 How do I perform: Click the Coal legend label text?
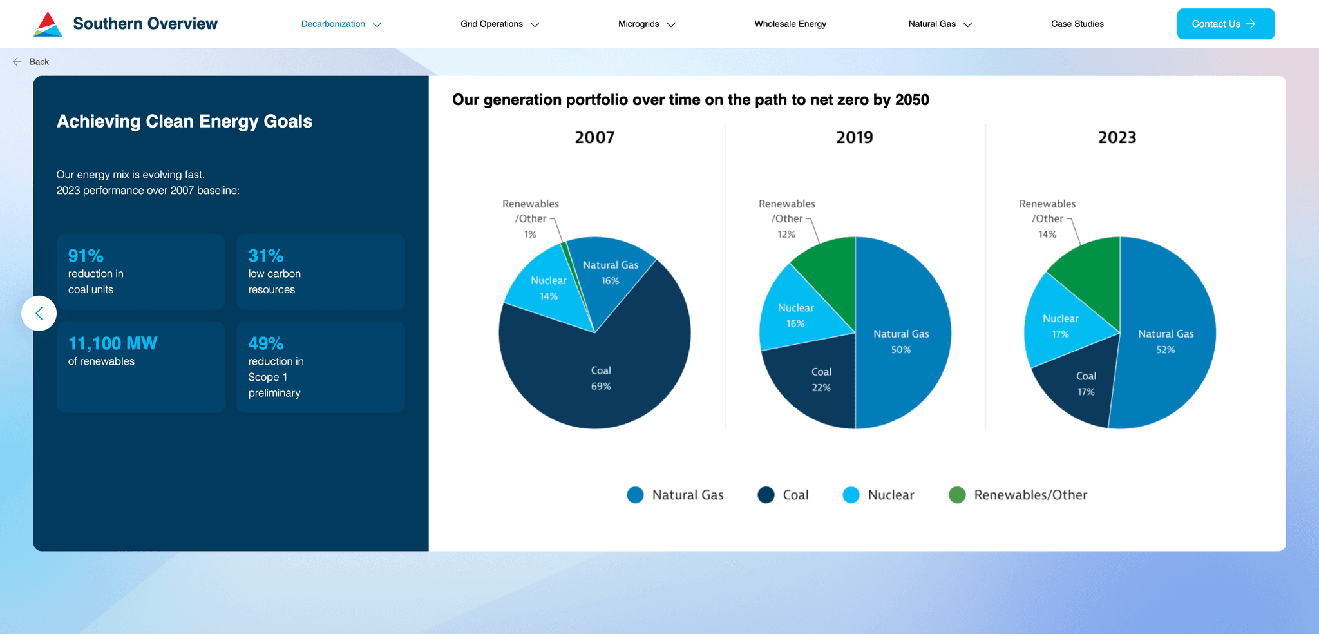tap(795, 495)
